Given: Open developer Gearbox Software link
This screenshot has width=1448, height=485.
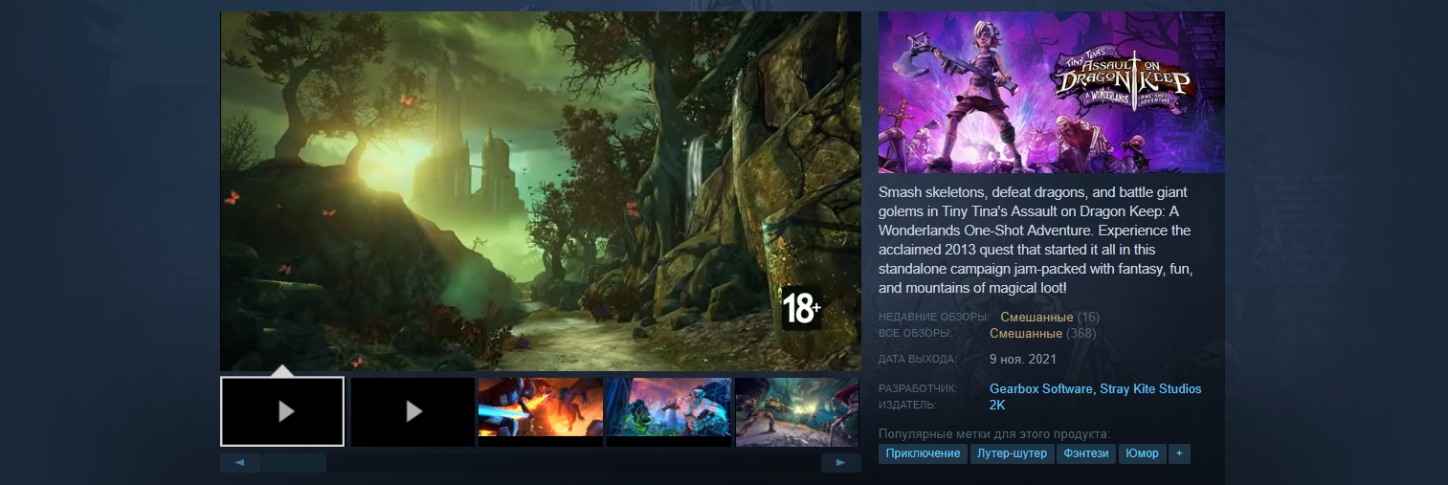Looking at the screenshot, I should (x=1041, y=389).
